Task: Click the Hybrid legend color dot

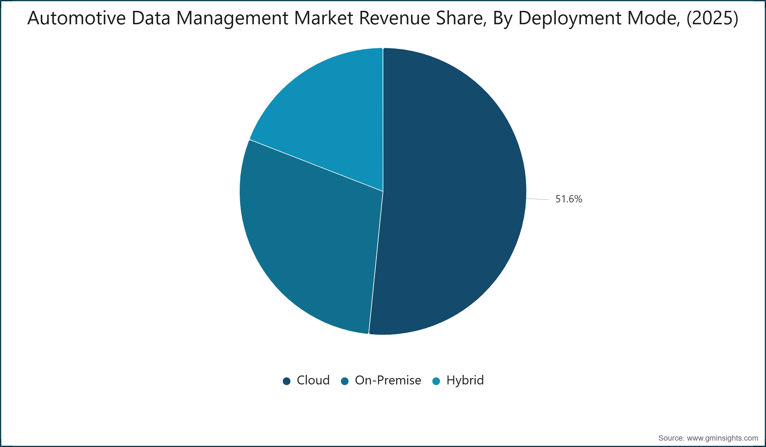Action: pyautogui.click(x=436, y=381)
